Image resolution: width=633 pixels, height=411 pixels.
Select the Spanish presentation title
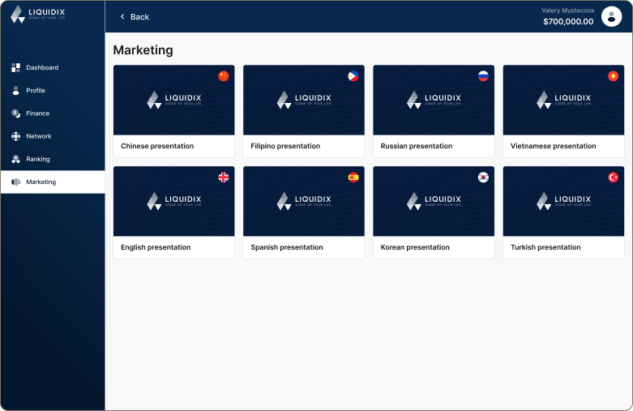[287, 248]
